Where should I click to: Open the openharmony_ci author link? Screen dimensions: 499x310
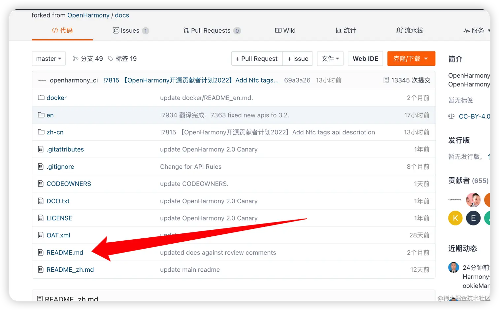pyautogui.click(x=74, y=80)
